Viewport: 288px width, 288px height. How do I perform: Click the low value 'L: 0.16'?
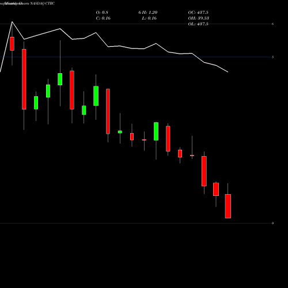pyautogui.click(x=149, y=18)
